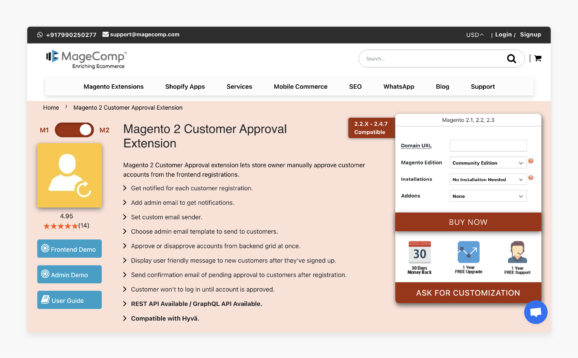578x358 pixels.
Task: Click the support@magecomp.com email link
Action: (145, 35)
